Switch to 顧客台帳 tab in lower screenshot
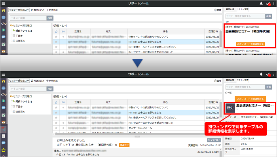Screen dimensions: 277x157 (230, 80)
